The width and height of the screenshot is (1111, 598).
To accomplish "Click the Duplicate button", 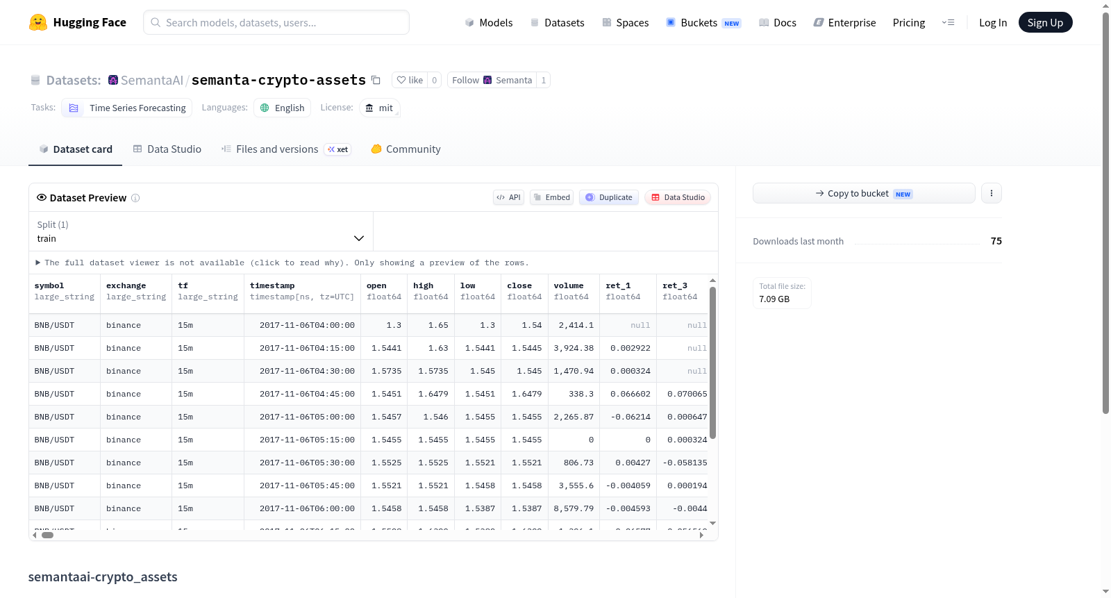I will pyautogui.click(x=609, y=197).
